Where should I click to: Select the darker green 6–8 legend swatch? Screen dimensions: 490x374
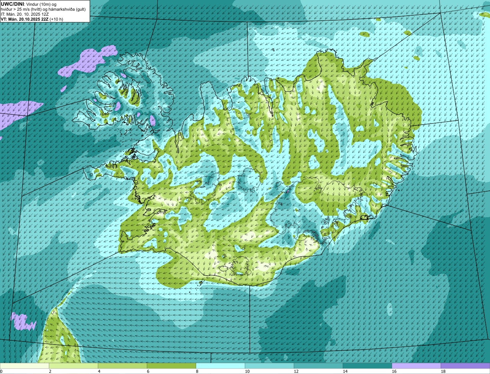[x=171, y=366]
